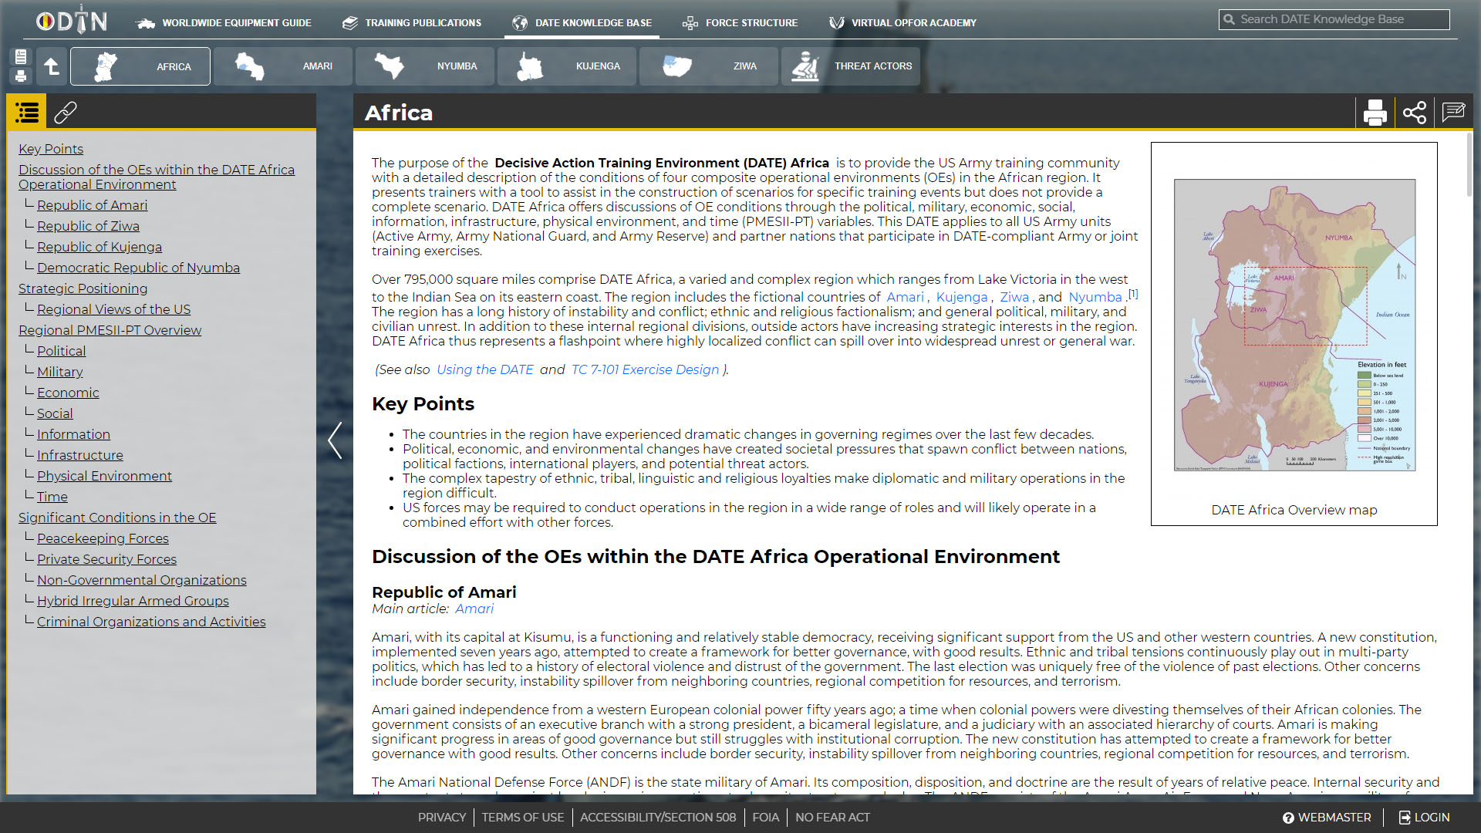Click the Search DATE Knowledge Base field
Image resolution: width=1481 pixels, height=833 pixels.
click(x=1334, y=19)
